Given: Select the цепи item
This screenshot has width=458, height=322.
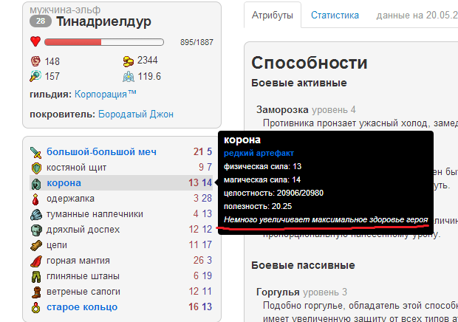Looking at the screenshot, I should [57, 245].
